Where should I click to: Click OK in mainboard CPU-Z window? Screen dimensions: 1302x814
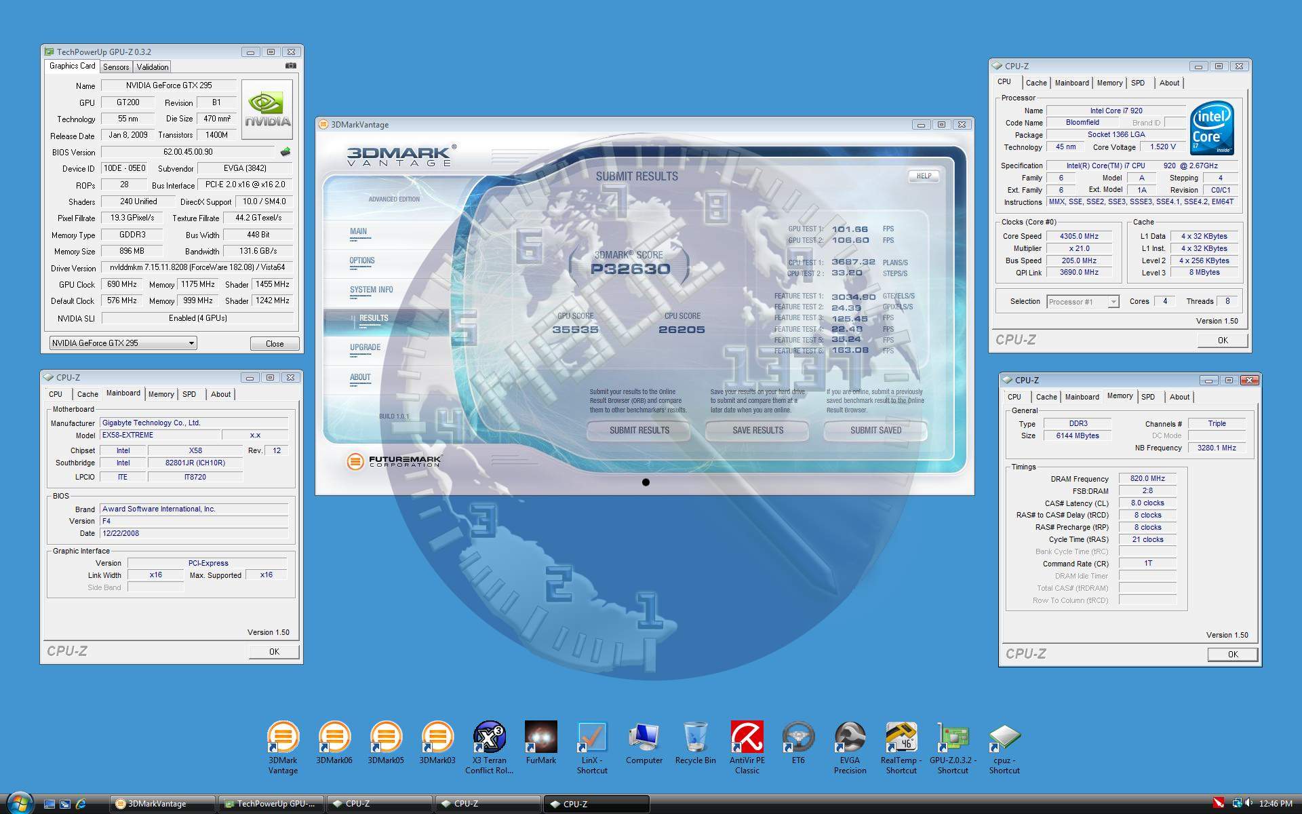pyautogui.click(x=274, y=651)
